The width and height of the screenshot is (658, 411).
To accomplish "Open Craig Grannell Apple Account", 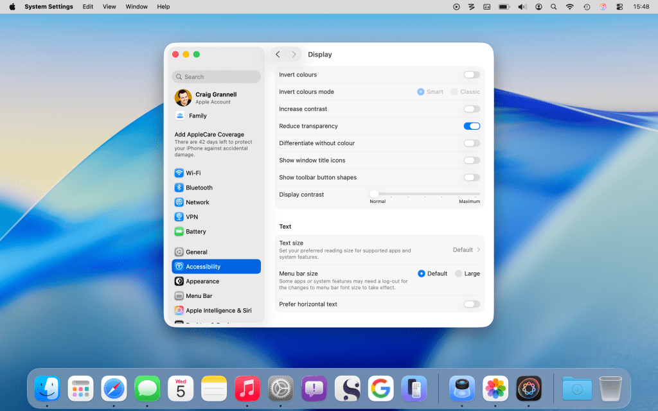I will [216, 98].
